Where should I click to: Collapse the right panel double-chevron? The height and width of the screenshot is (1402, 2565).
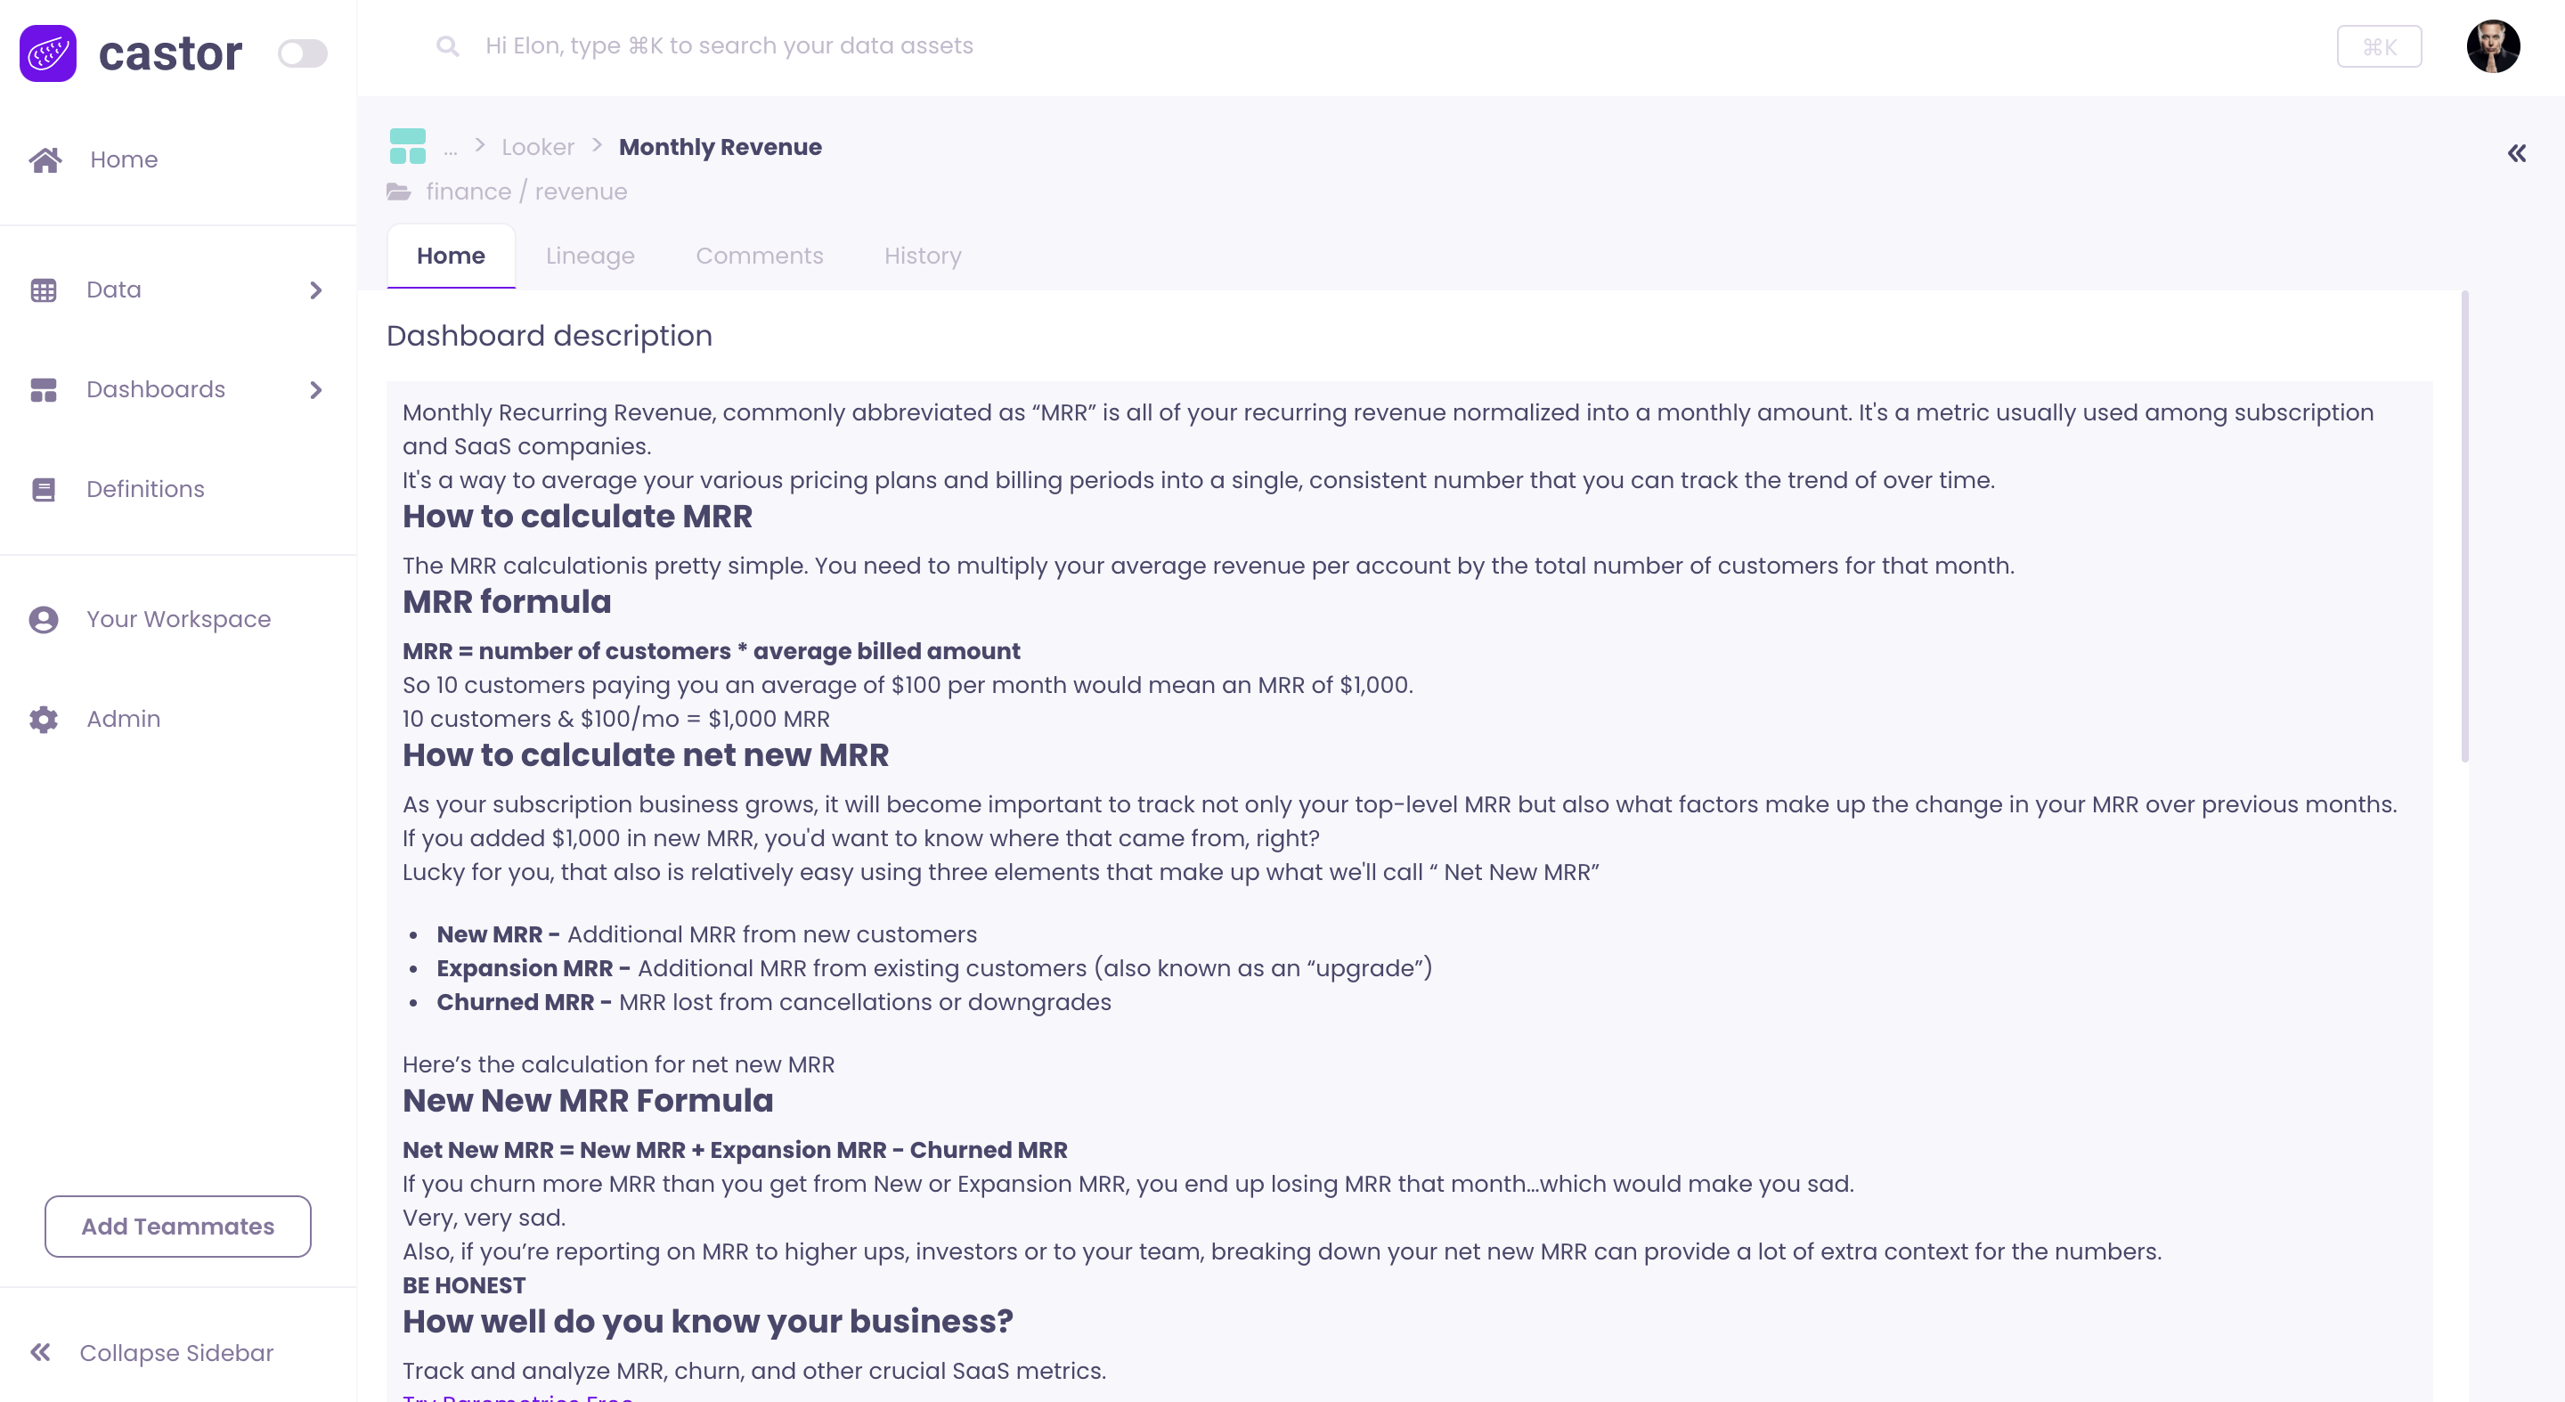[x=2516, y=153]
